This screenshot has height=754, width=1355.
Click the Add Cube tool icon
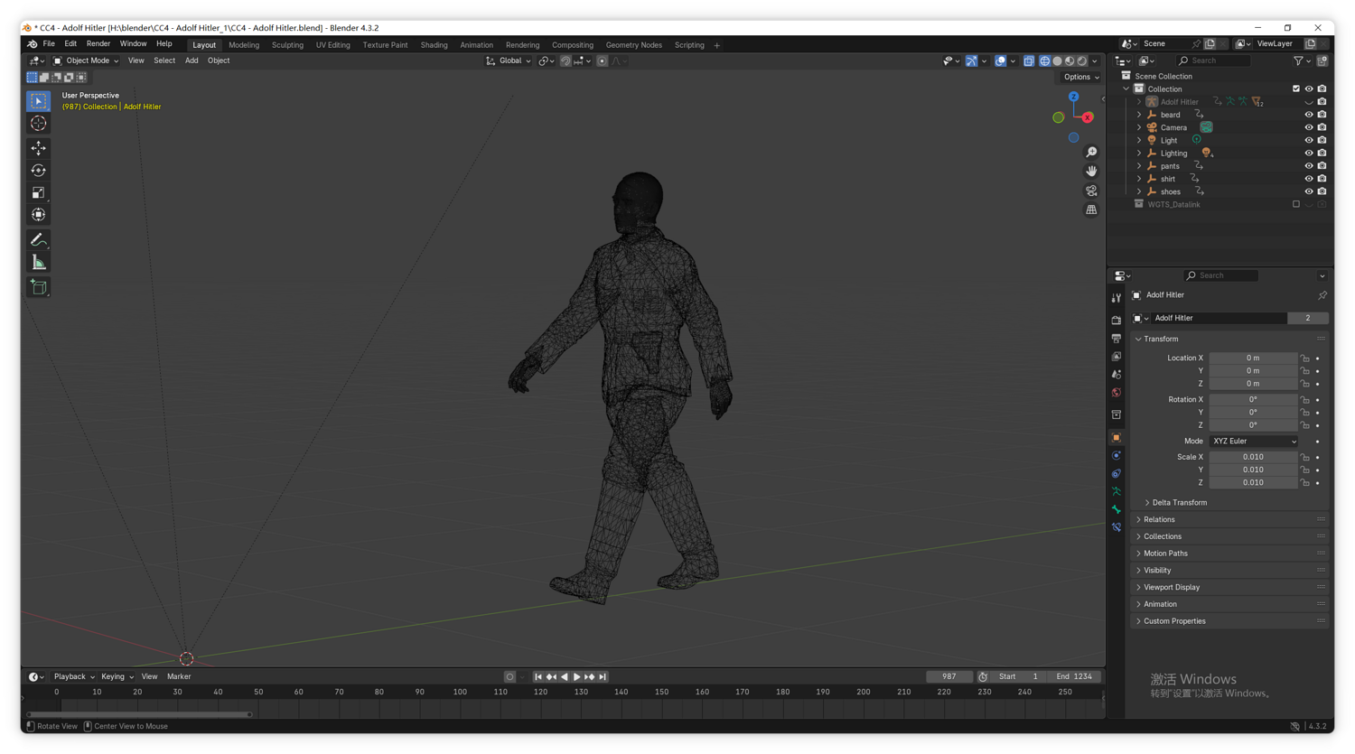38,287
